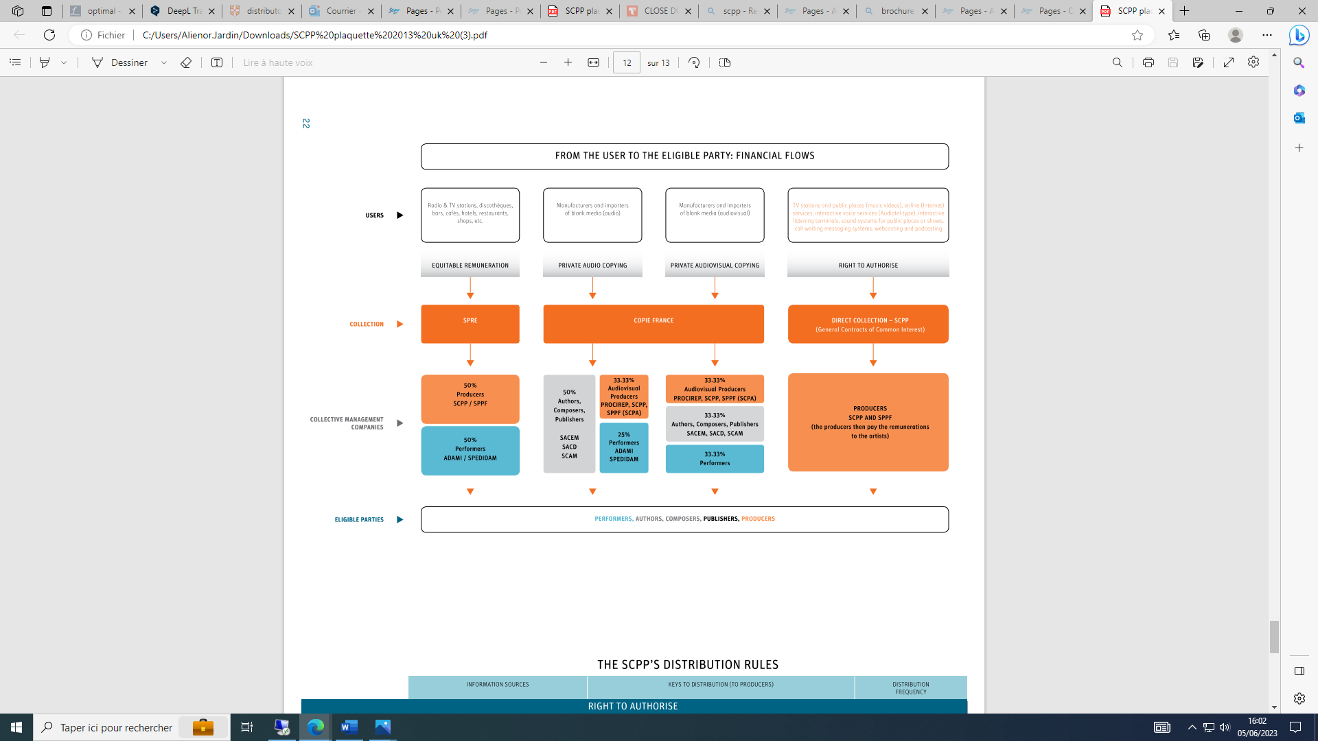
Task: Toggle the Draw (Dessiner) tool
Action: click(x=120, y=62)
